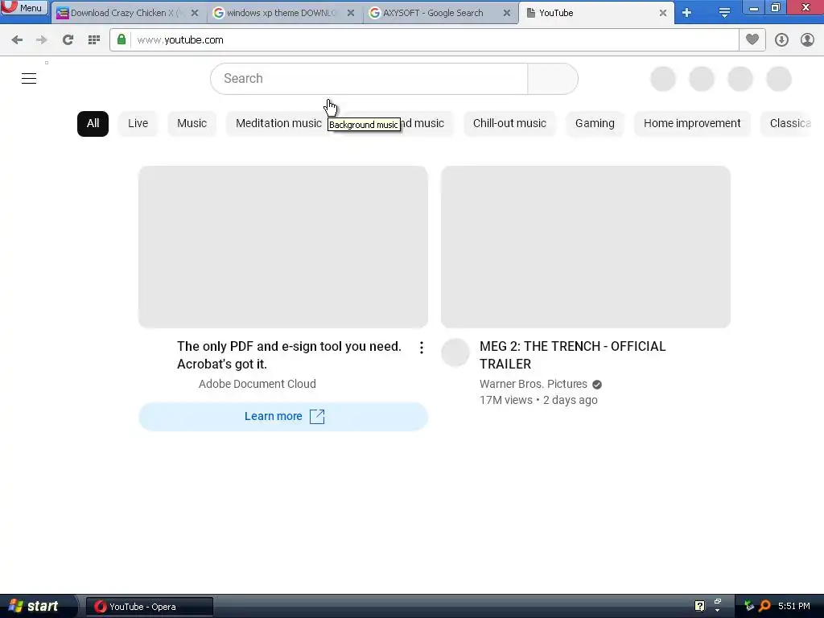Select the Gaming filter chip
The width and height of the screenshot is (824, 618).
click(x=595, y=123)
